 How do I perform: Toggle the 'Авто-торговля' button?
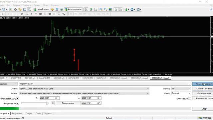coord(73,9)
